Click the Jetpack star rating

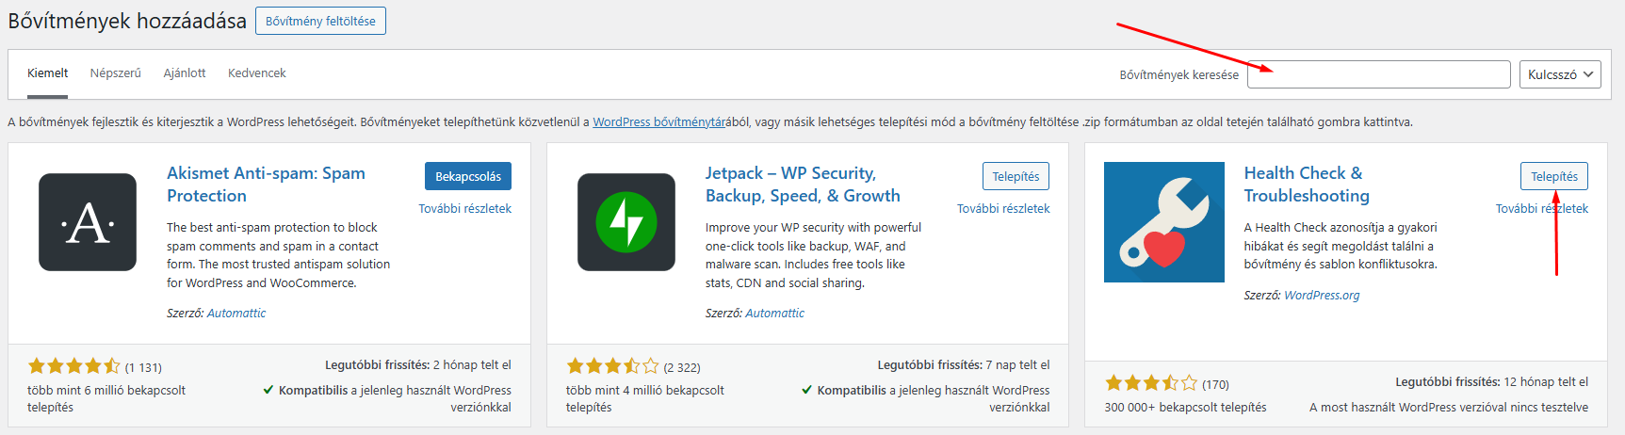tap(612, 366)
